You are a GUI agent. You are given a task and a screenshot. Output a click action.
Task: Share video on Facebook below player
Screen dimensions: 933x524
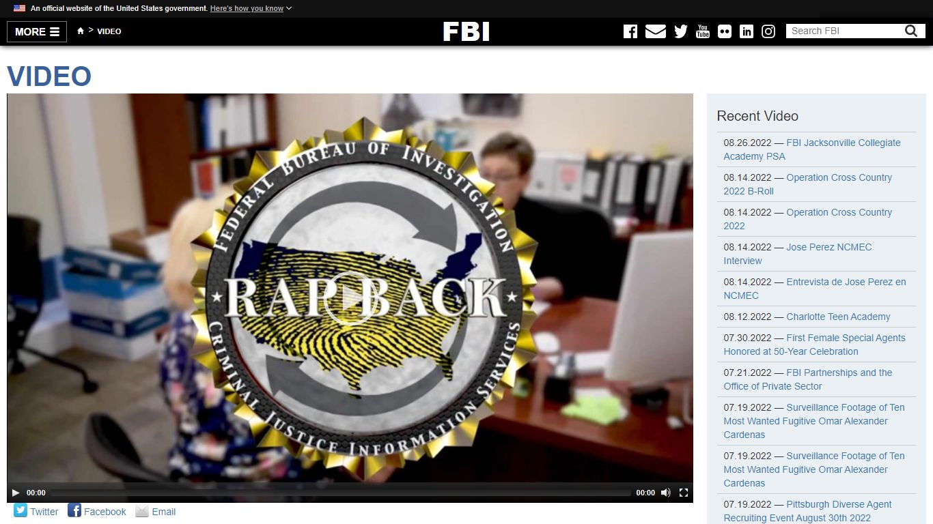tap(97, 511)
